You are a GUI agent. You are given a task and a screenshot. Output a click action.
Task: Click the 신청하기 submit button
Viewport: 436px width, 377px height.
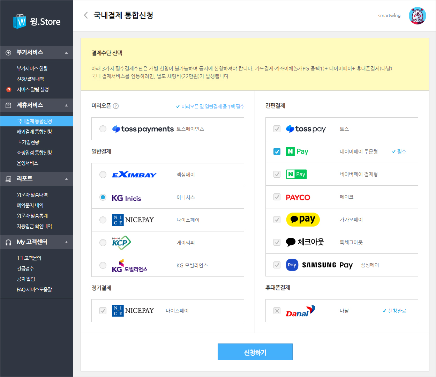(255, 352)
